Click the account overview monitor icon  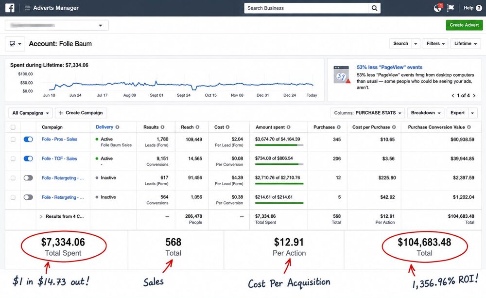coord(13,44)
